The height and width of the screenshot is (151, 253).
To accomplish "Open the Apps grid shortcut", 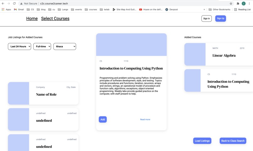I will (x=6, y=9).
